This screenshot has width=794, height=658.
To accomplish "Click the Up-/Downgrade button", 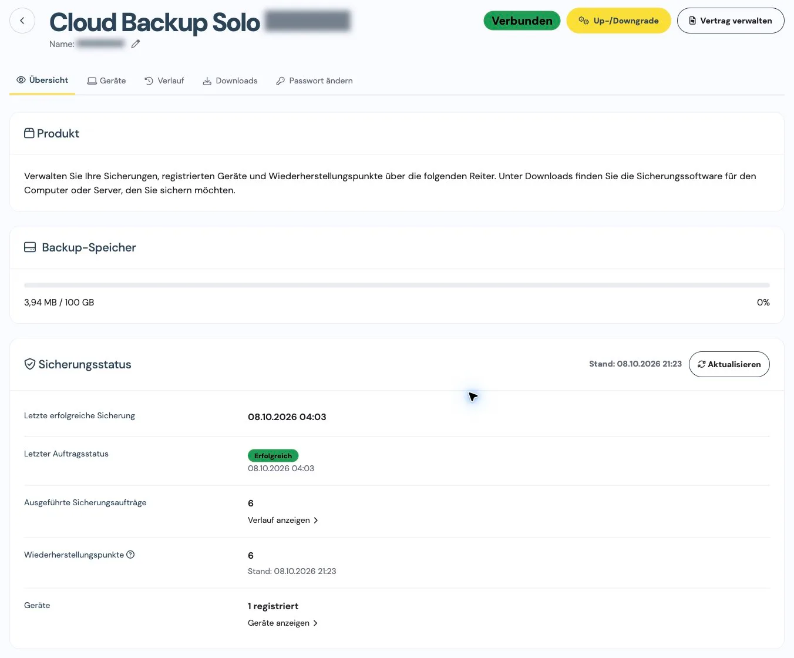I will coord(618,21).
